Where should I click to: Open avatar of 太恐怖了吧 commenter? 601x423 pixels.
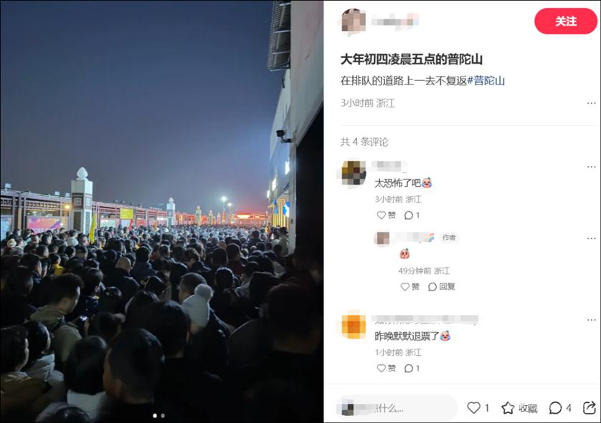click(354, 173)
